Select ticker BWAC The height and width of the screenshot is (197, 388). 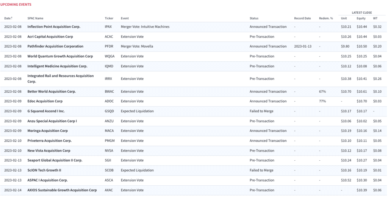pos(110,92)
